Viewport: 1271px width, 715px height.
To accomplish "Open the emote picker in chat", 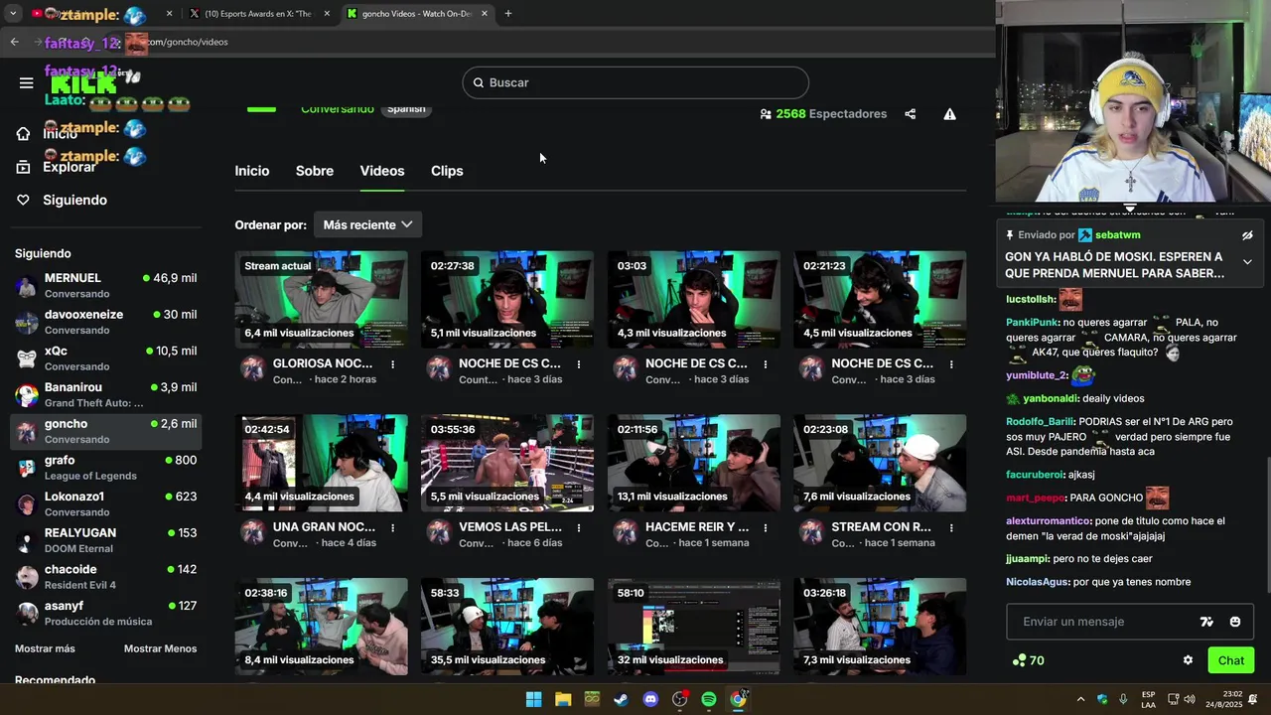I will pyautogui.click(x=1234, y=622).
